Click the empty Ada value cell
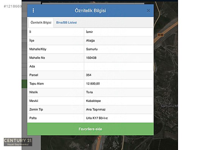The image size is (200, 150). pyautogui.click(x=119, y=66)
